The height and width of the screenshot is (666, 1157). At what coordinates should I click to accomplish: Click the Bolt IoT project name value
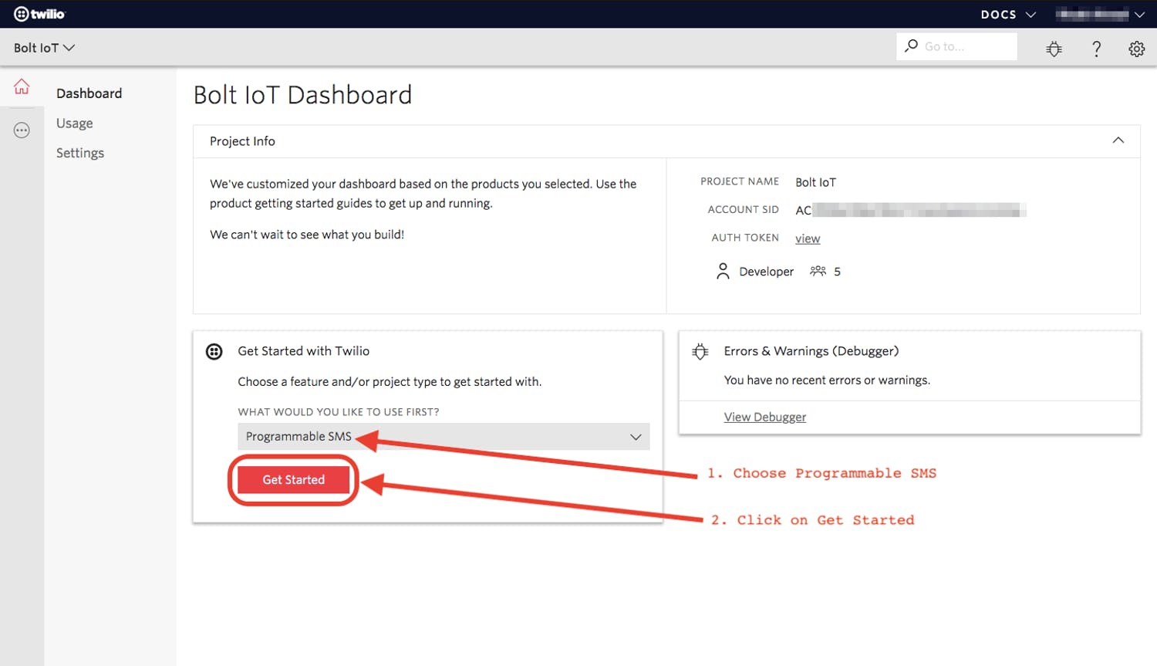815,182
